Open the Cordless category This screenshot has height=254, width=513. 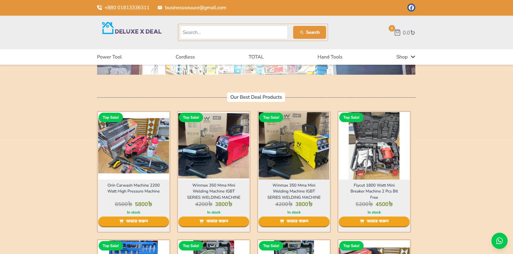tap(185, 57)
